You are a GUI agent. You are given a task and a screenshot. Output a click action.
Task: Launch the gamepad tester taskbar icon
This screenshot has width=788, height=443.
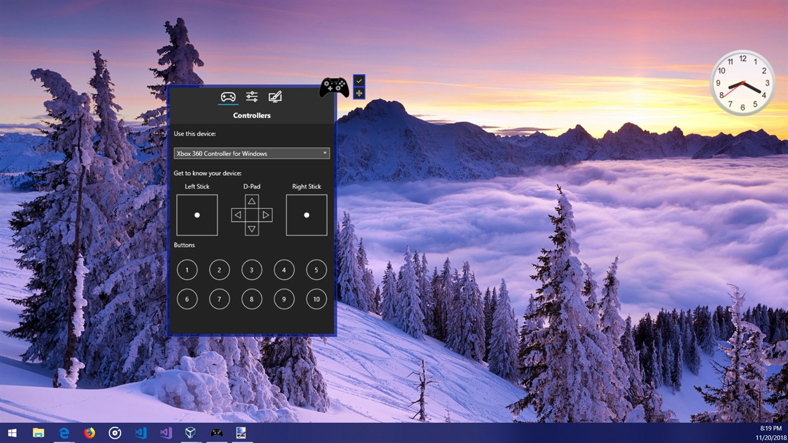tap(216, 432)
